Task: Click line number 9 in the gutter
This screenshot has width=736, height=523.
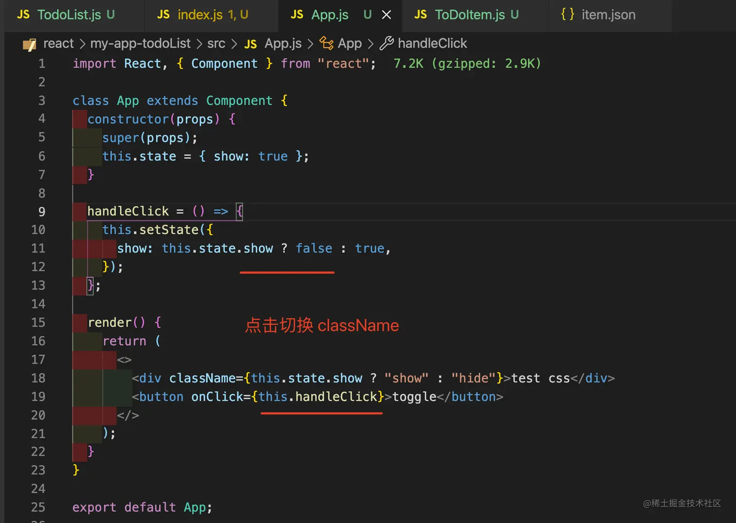Action: [x=42, y=212]
